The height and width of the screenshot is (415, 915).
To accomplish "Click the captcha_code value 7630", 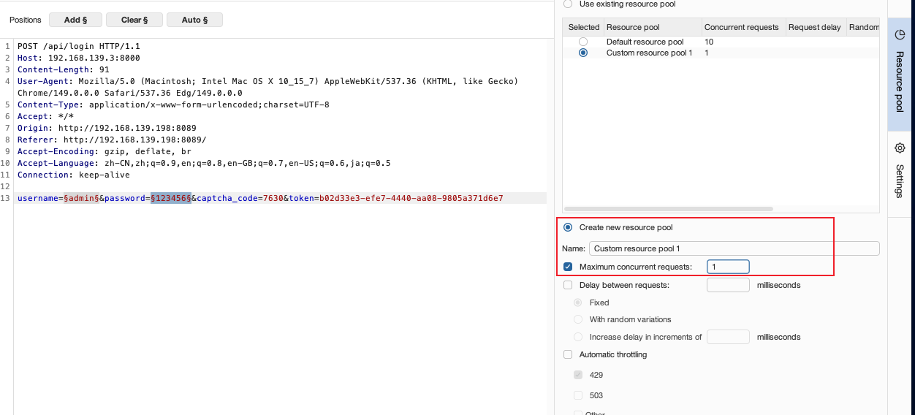I will (273, 198).
